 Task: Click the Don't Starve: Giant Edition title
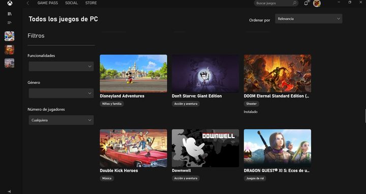197,96
